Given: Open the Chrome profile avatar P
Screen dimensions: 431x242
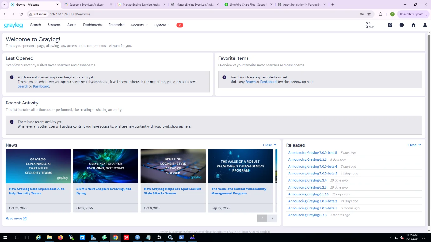Looking at the screenshot, I should (392, 14).
